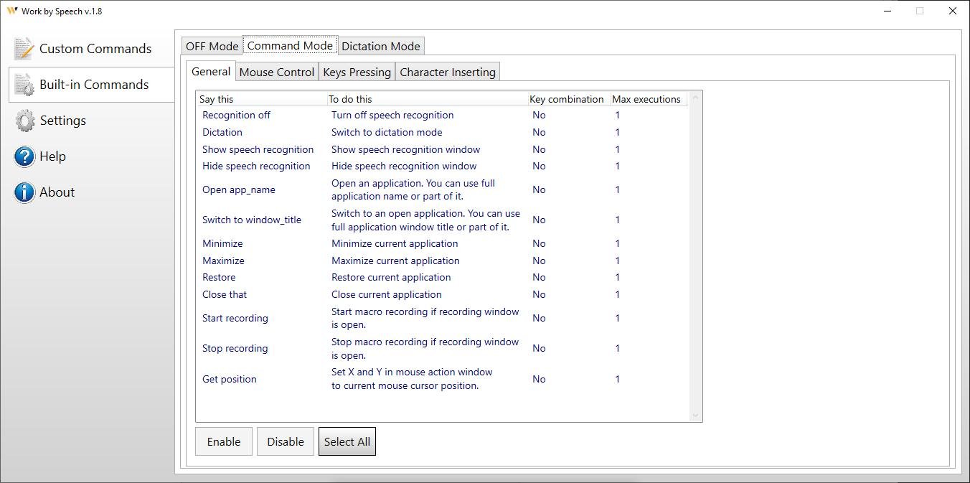Switch to the OFF Mode tab
Image resolution: width=970 pixels, height=483 pixels.
tap(212, 47)
